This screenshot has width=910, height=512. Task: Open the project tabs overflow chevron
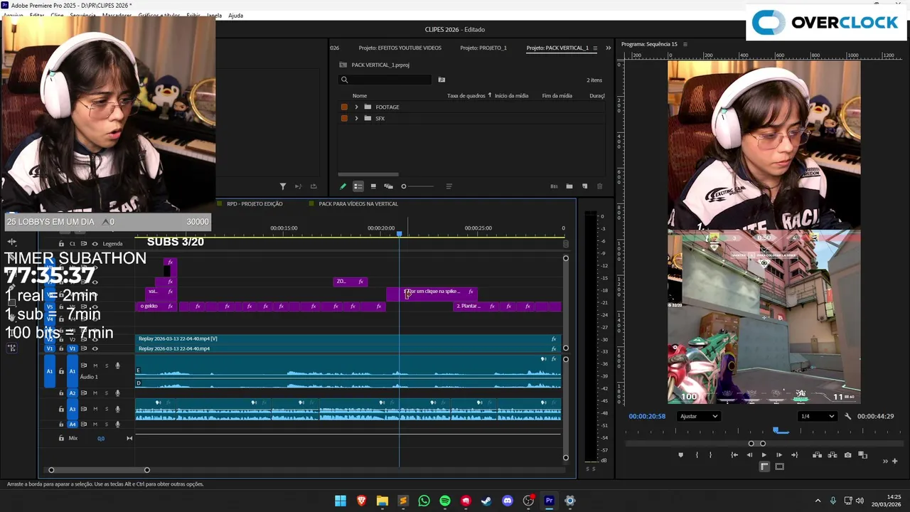(x=608, y=48)
